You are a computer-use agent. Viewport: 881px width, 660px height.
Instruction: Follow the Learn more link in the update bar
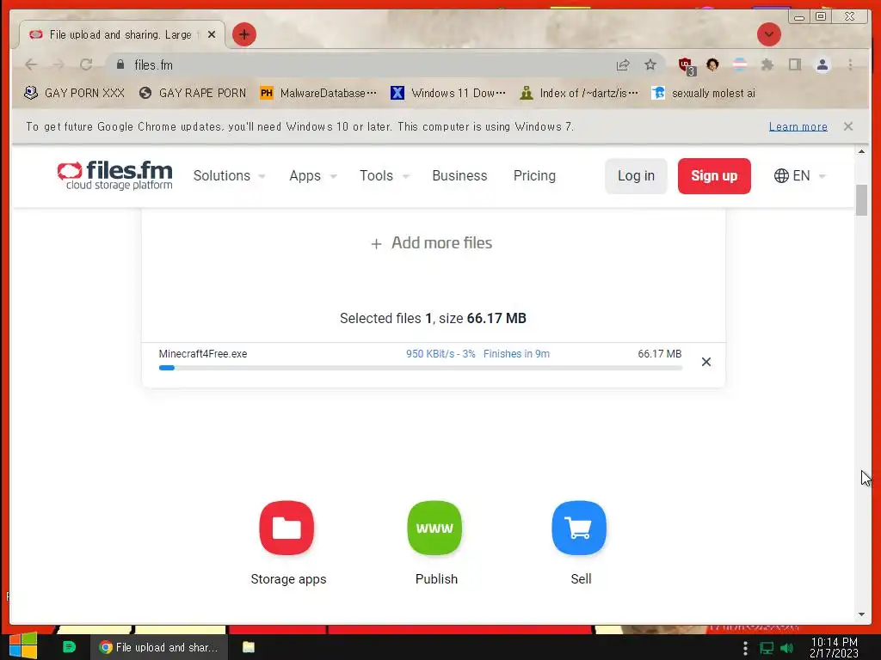click(798, 127)
